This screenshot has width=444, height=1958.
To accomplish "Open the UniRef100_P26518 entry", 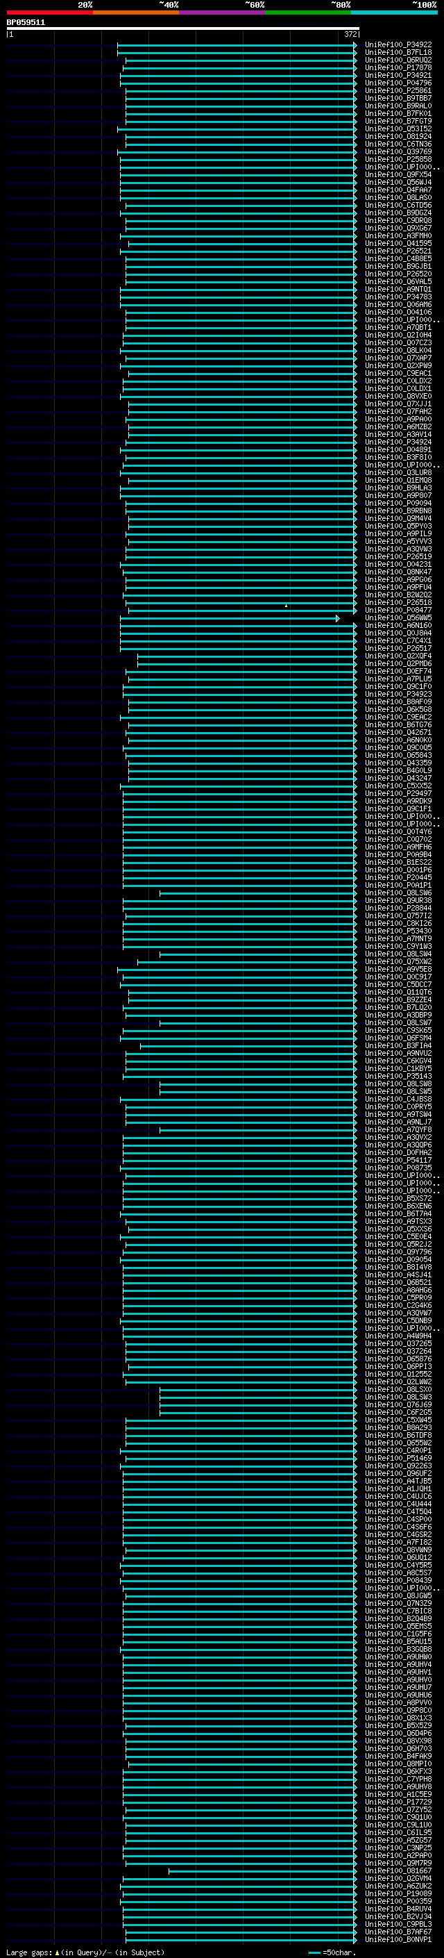I will 398,603.
